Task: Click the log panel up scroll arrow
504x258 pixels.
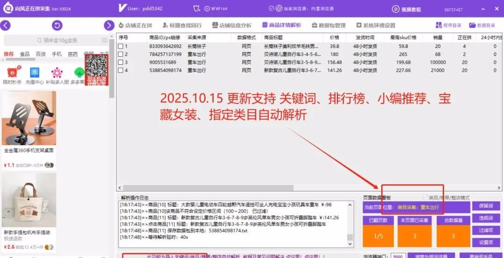Action: [350, 204]
